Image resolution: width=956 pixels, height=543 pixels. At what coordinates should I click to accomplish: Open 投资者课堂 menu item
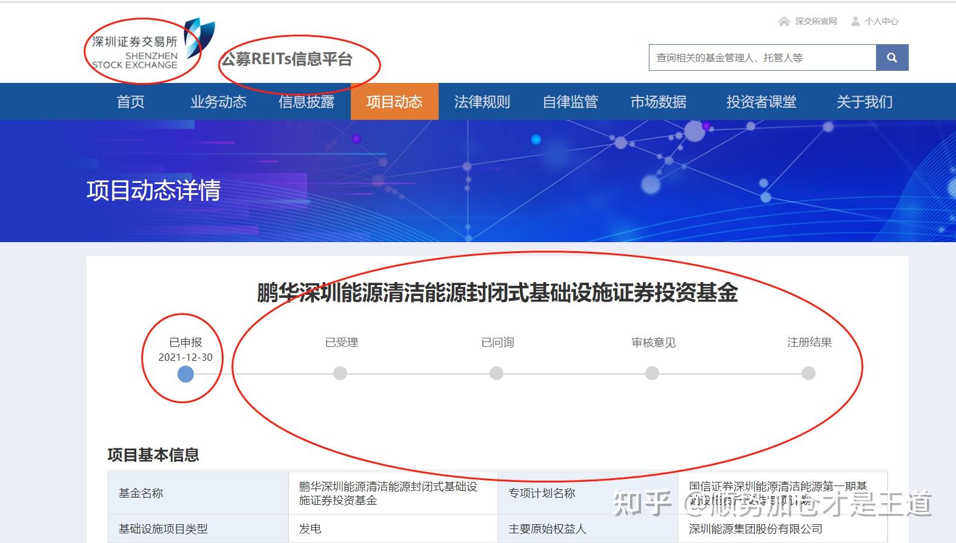[x=762, y=102]
